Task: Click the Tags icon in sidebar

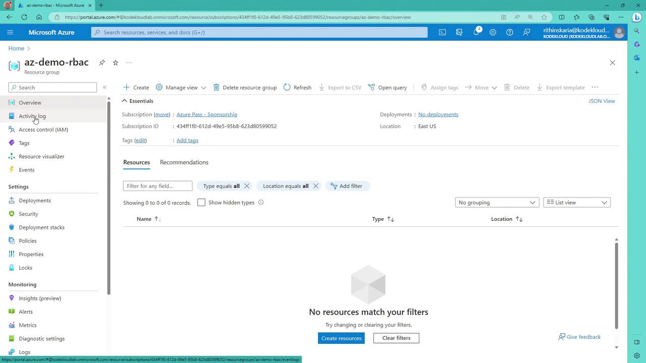Action: click(x=12, y=143)
